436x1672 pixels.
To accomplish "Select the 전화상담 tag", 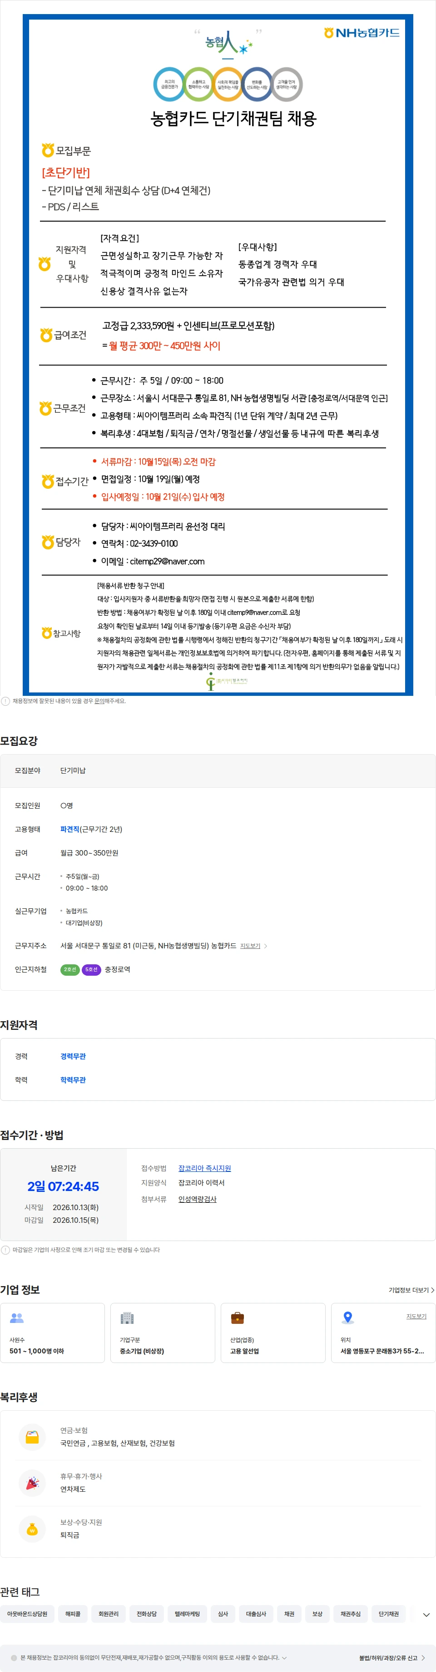I will pos(146,1614).
